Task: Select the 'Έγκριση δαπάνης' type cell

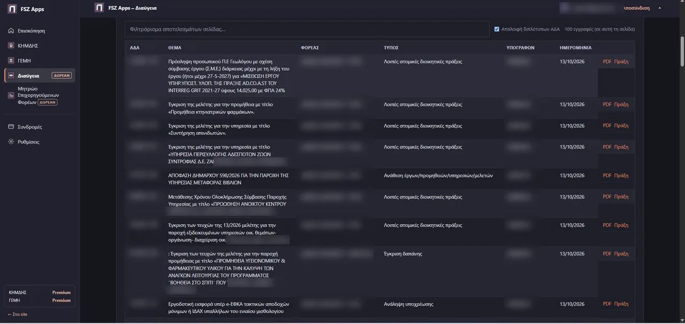Action: (x=403, y=253)
